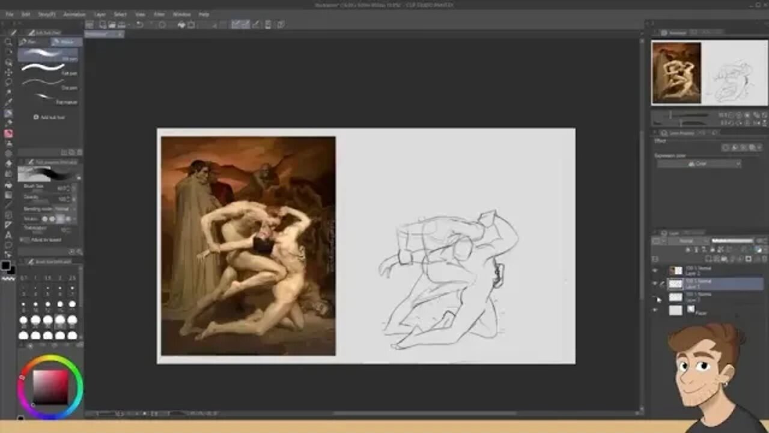Image resolution: width=769 pixels, height=433 pixels.
Task: Click the black main color swatch
Action: [6, 266]
